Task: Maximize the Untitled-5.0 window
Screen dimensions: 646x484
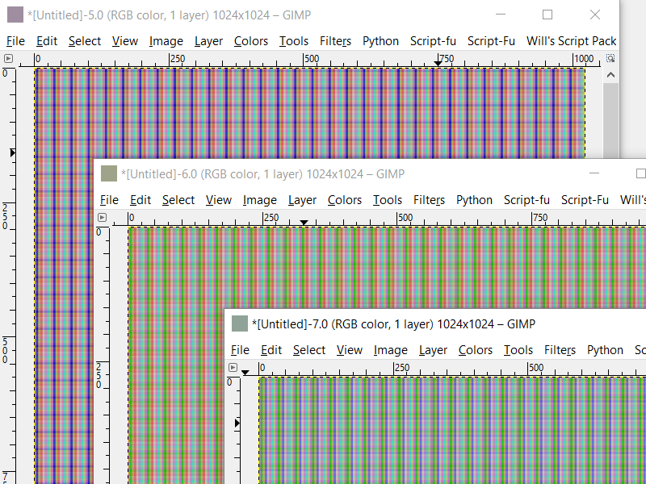Action: pos(547,15)
